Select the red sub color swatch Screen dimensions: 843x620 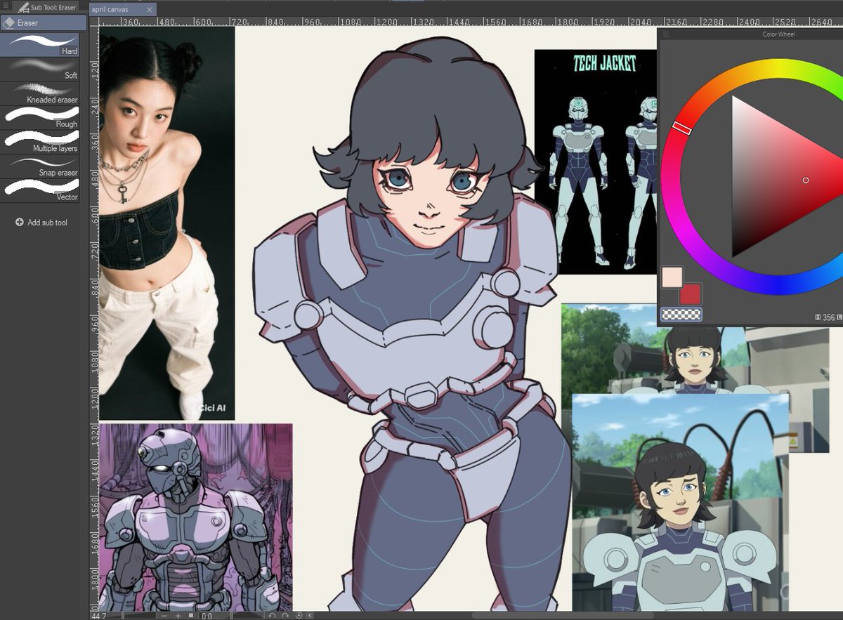[690, 293]
